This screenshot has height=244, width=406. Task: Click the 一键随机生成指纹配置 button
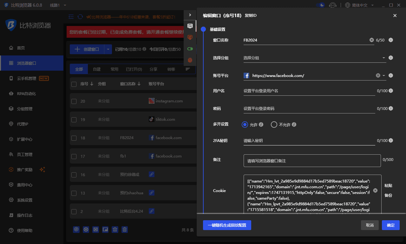pyautogui.click(x=227, y=225)
